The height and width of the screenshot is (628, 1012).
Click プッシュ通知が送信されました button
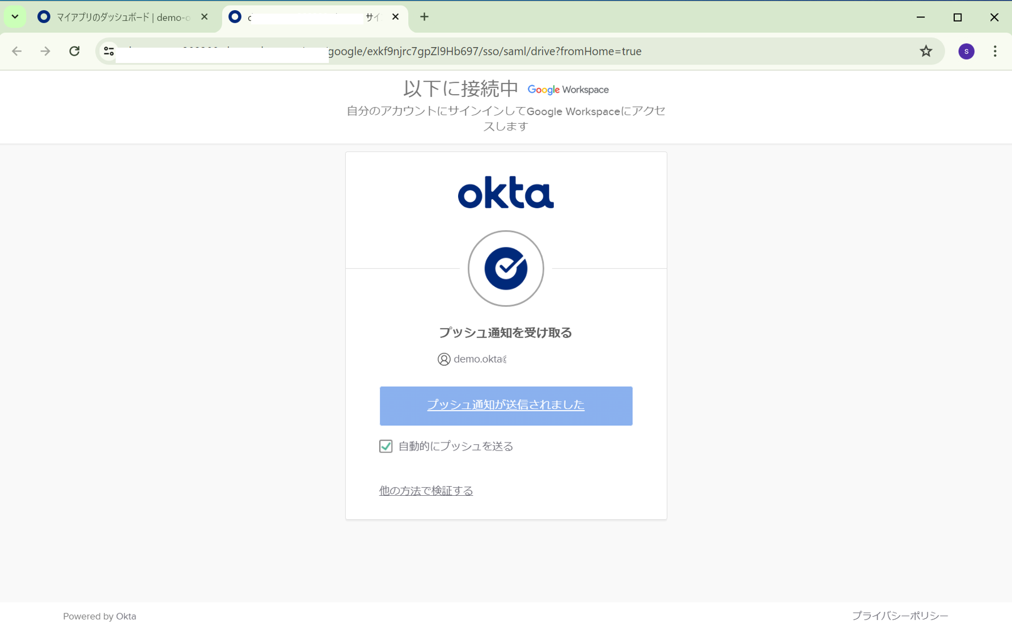pos(506,406)
